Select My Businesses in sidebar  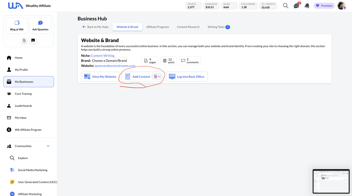[29, 82]
